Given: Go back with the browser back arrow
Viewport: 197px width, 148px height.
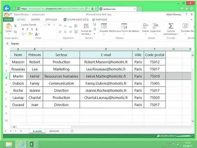Looking at the screenshot, I should coord(7,9).
